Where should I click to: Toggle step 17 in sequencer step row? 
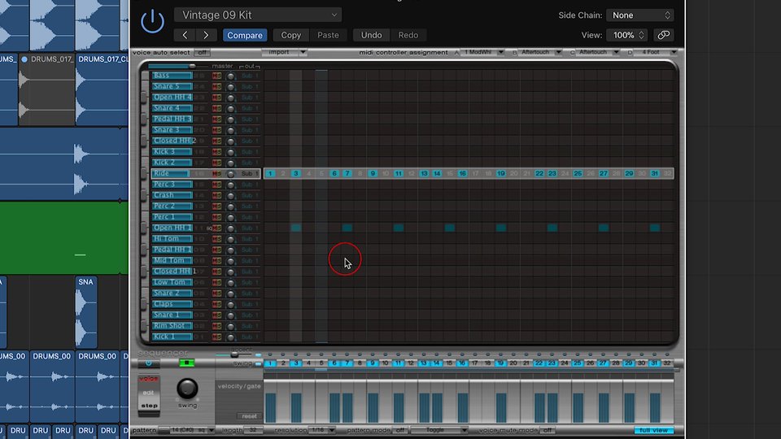point(474,363)
